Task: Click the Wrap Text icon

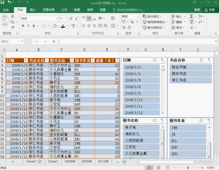Action: coord(113,18)
